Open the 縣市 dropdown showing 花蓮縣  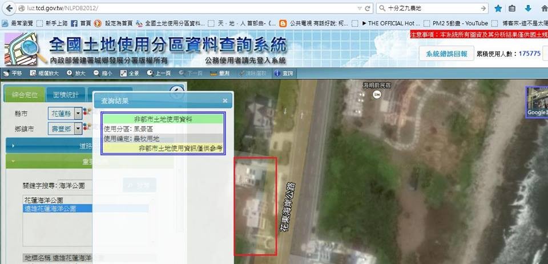click(x=65, y=113)
